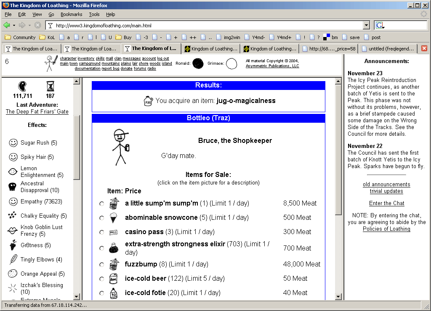Image resolution: width=431 pixels, height=311 pixels.
Task: Click the img2win bookmark
Action: (228, 37)
